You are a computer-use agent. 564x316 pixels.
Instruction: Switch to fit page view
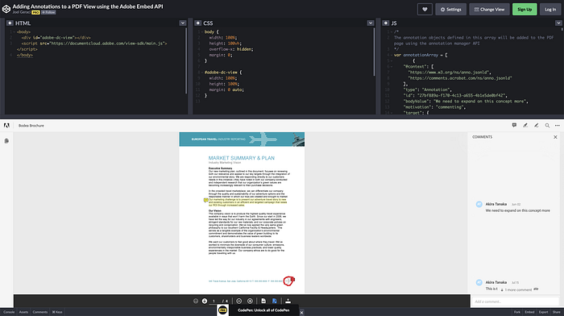coord(263,301)
